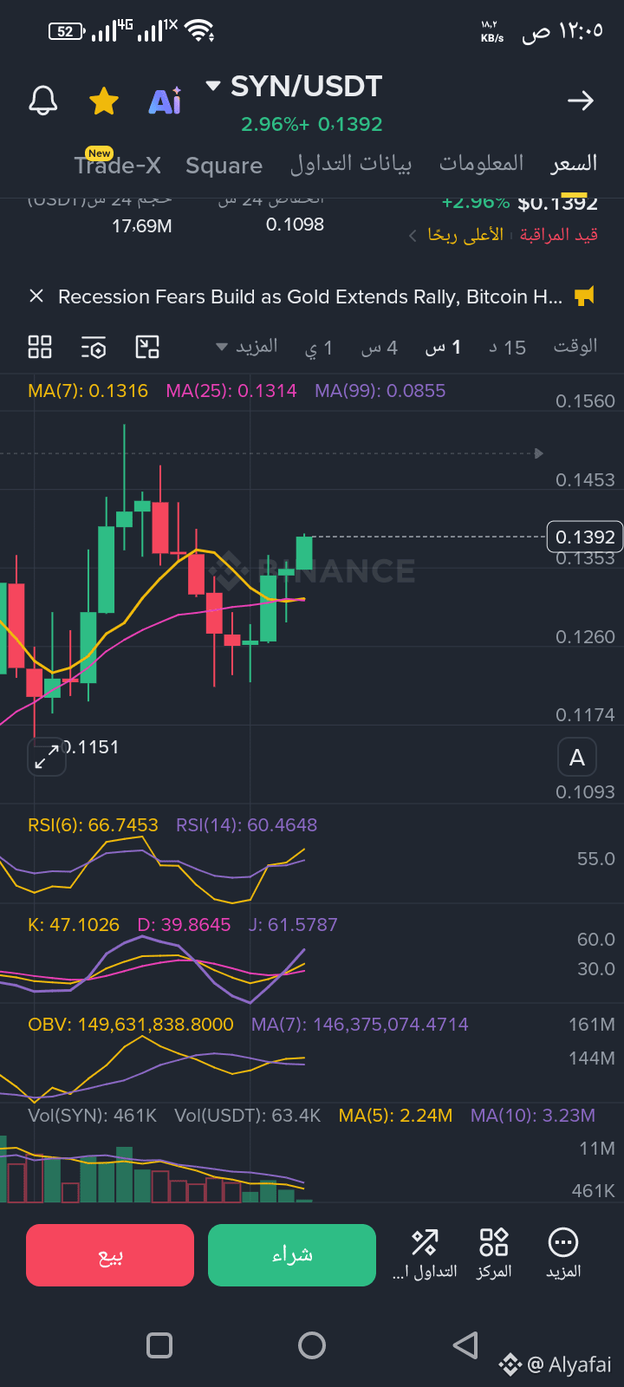Tap the current price tag 0.1392
624x1387 pixels.
(585, 537)
